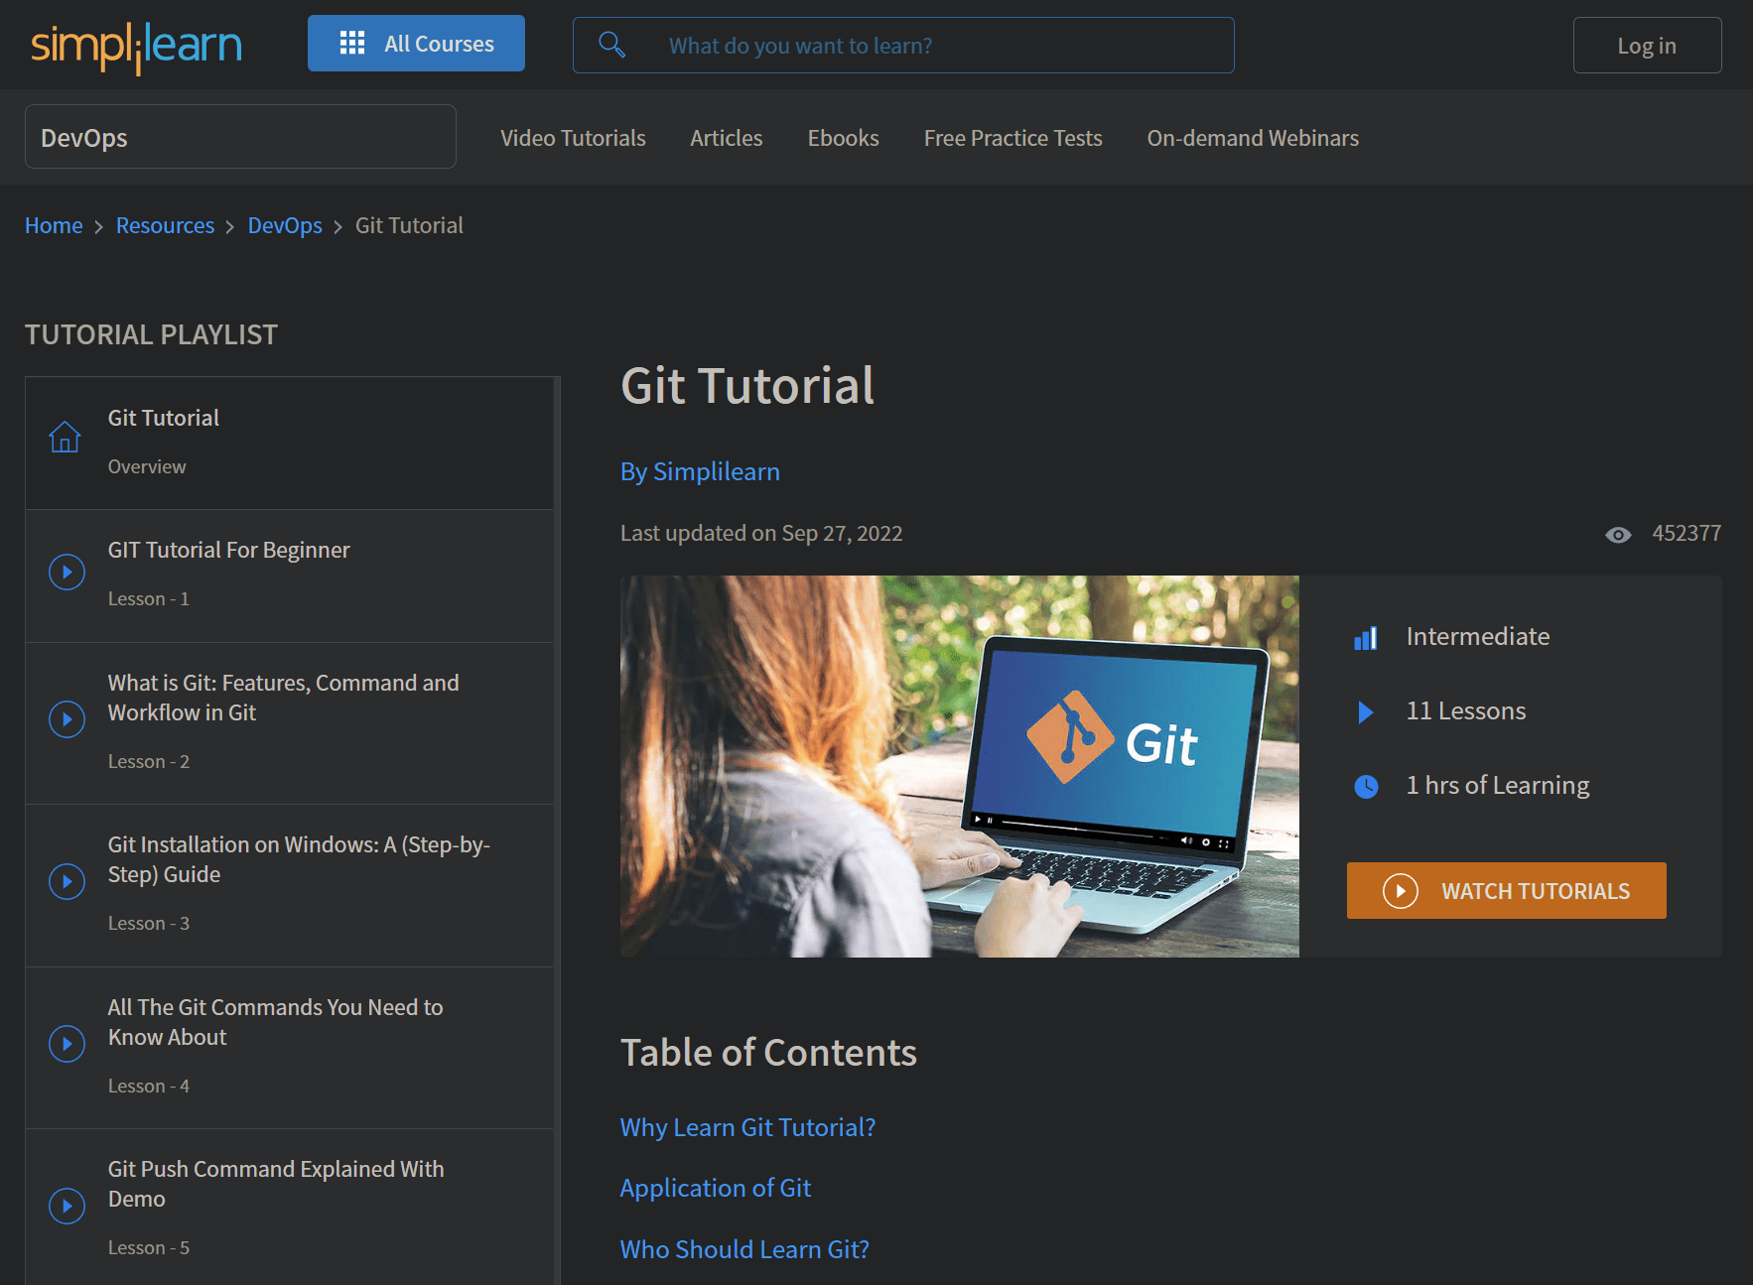The image size is (1753, 1285).
Task: Click the search input field
Action: click(903, 45)
